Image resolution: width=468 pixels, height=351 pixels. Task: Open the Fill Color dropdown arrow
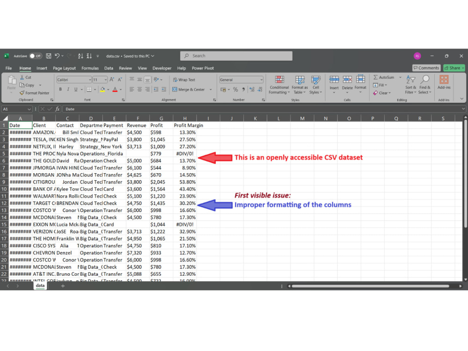pos(109,89)
